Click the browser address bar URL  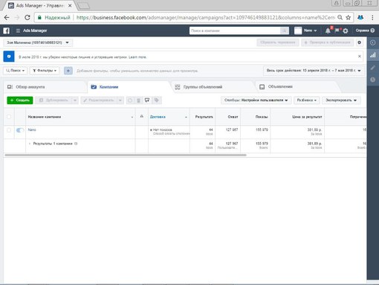(206, 17)
